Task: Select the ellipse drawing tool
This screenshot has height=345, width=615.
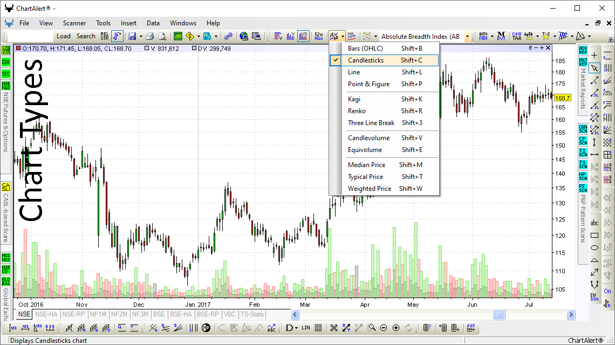Action: (594, 247)
